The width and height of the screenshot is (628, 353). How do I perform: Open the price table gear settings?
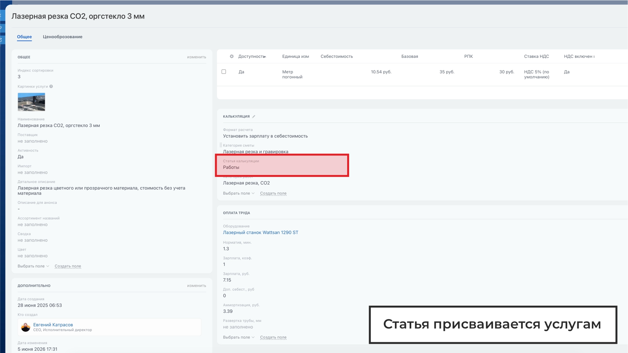click(231, 56)
